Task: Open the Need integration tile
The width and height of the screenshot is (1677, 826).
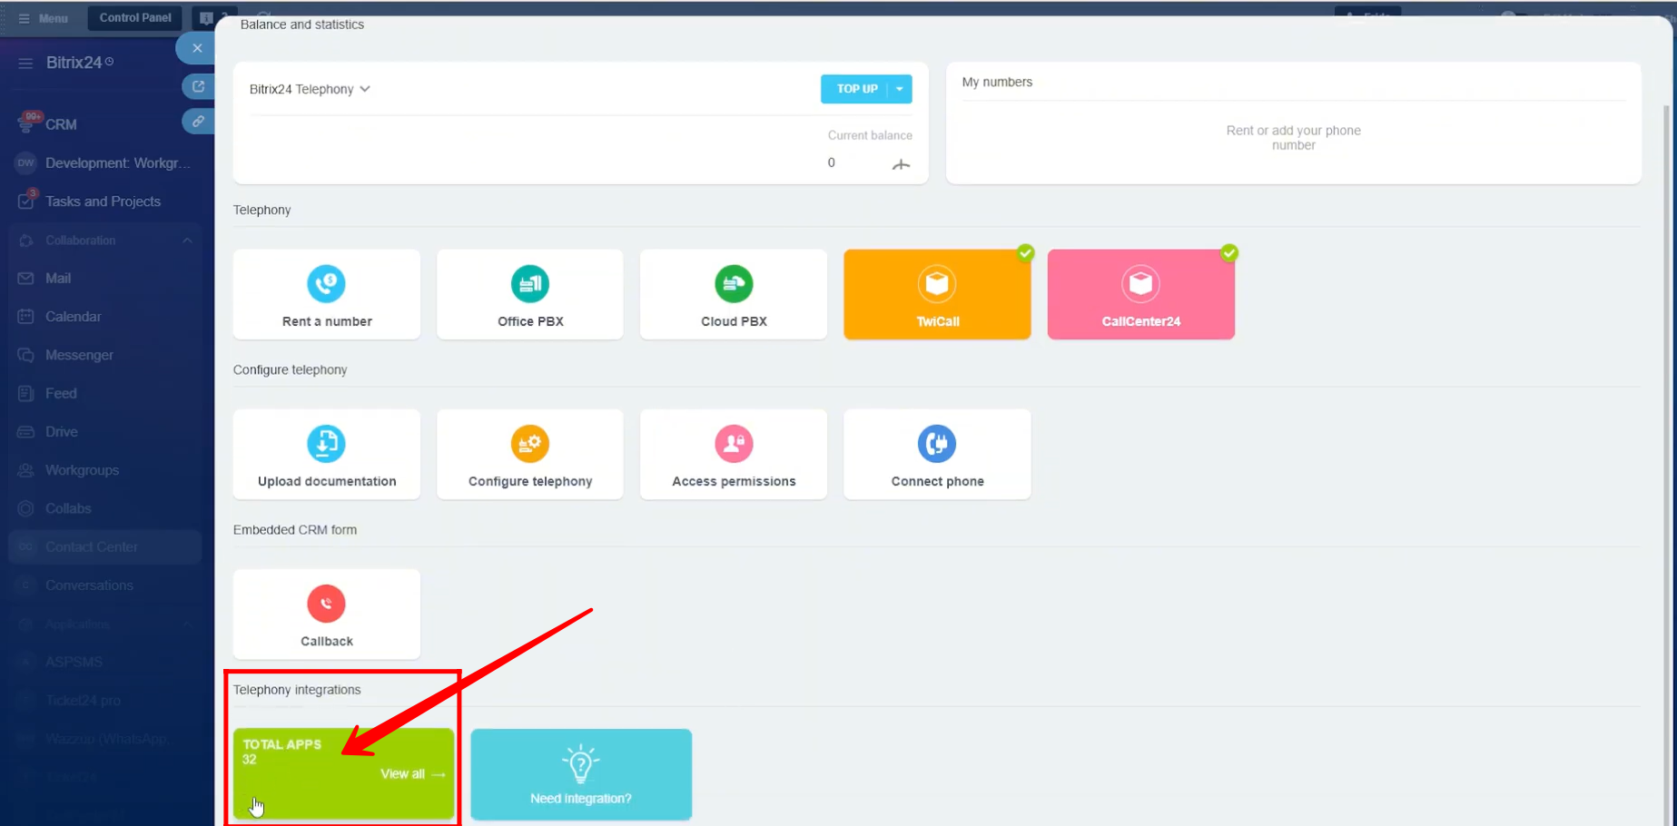Action: click(x=581, y=774)
